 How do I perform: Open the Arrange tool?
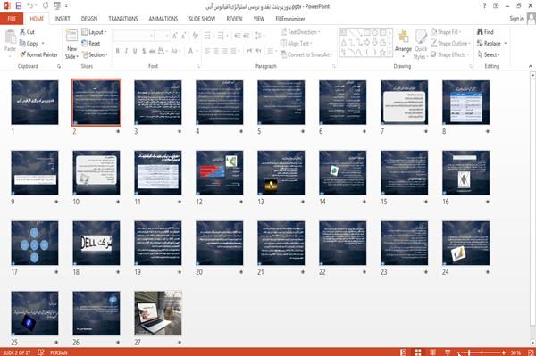click(403, 44)
